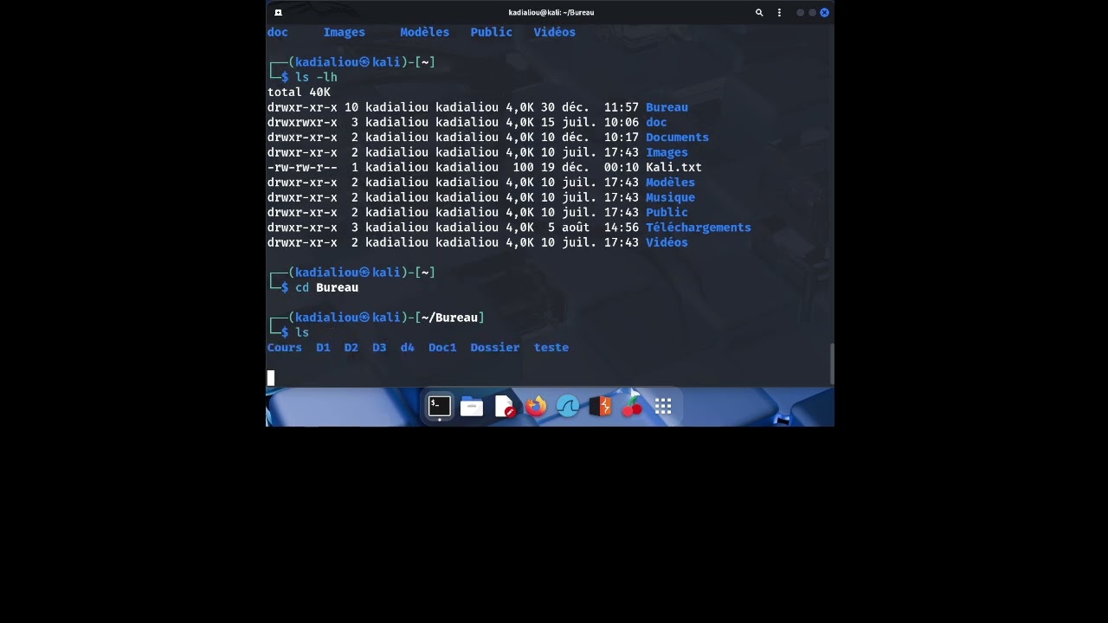Click 'Public' in the top row output
Image resolution: width=1108 pixels, height=623 pixels.
(492, 32)
